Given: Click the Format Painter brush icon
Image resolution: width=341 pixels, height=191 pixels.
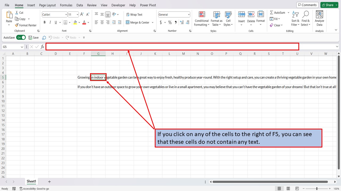Looking at the screenshot, I should pos(17,25).
